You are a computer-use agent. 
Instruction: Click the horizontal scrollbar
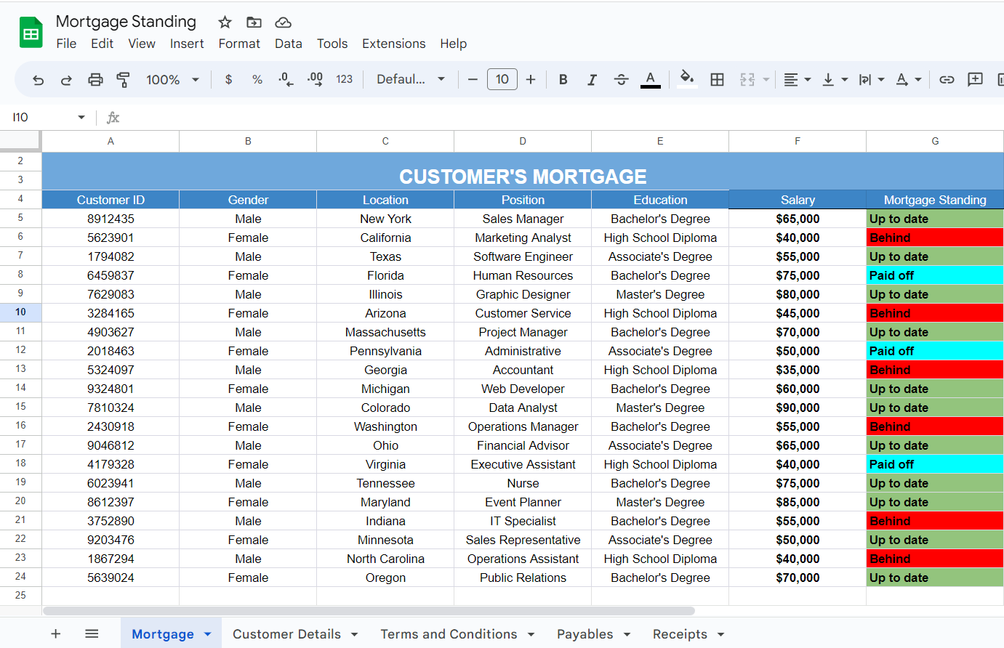pyautogui.click(x=369, y=611)
